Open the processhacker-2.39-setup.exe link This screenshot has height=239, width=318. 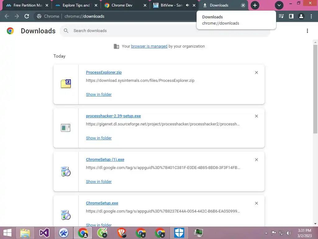point(113,116)
